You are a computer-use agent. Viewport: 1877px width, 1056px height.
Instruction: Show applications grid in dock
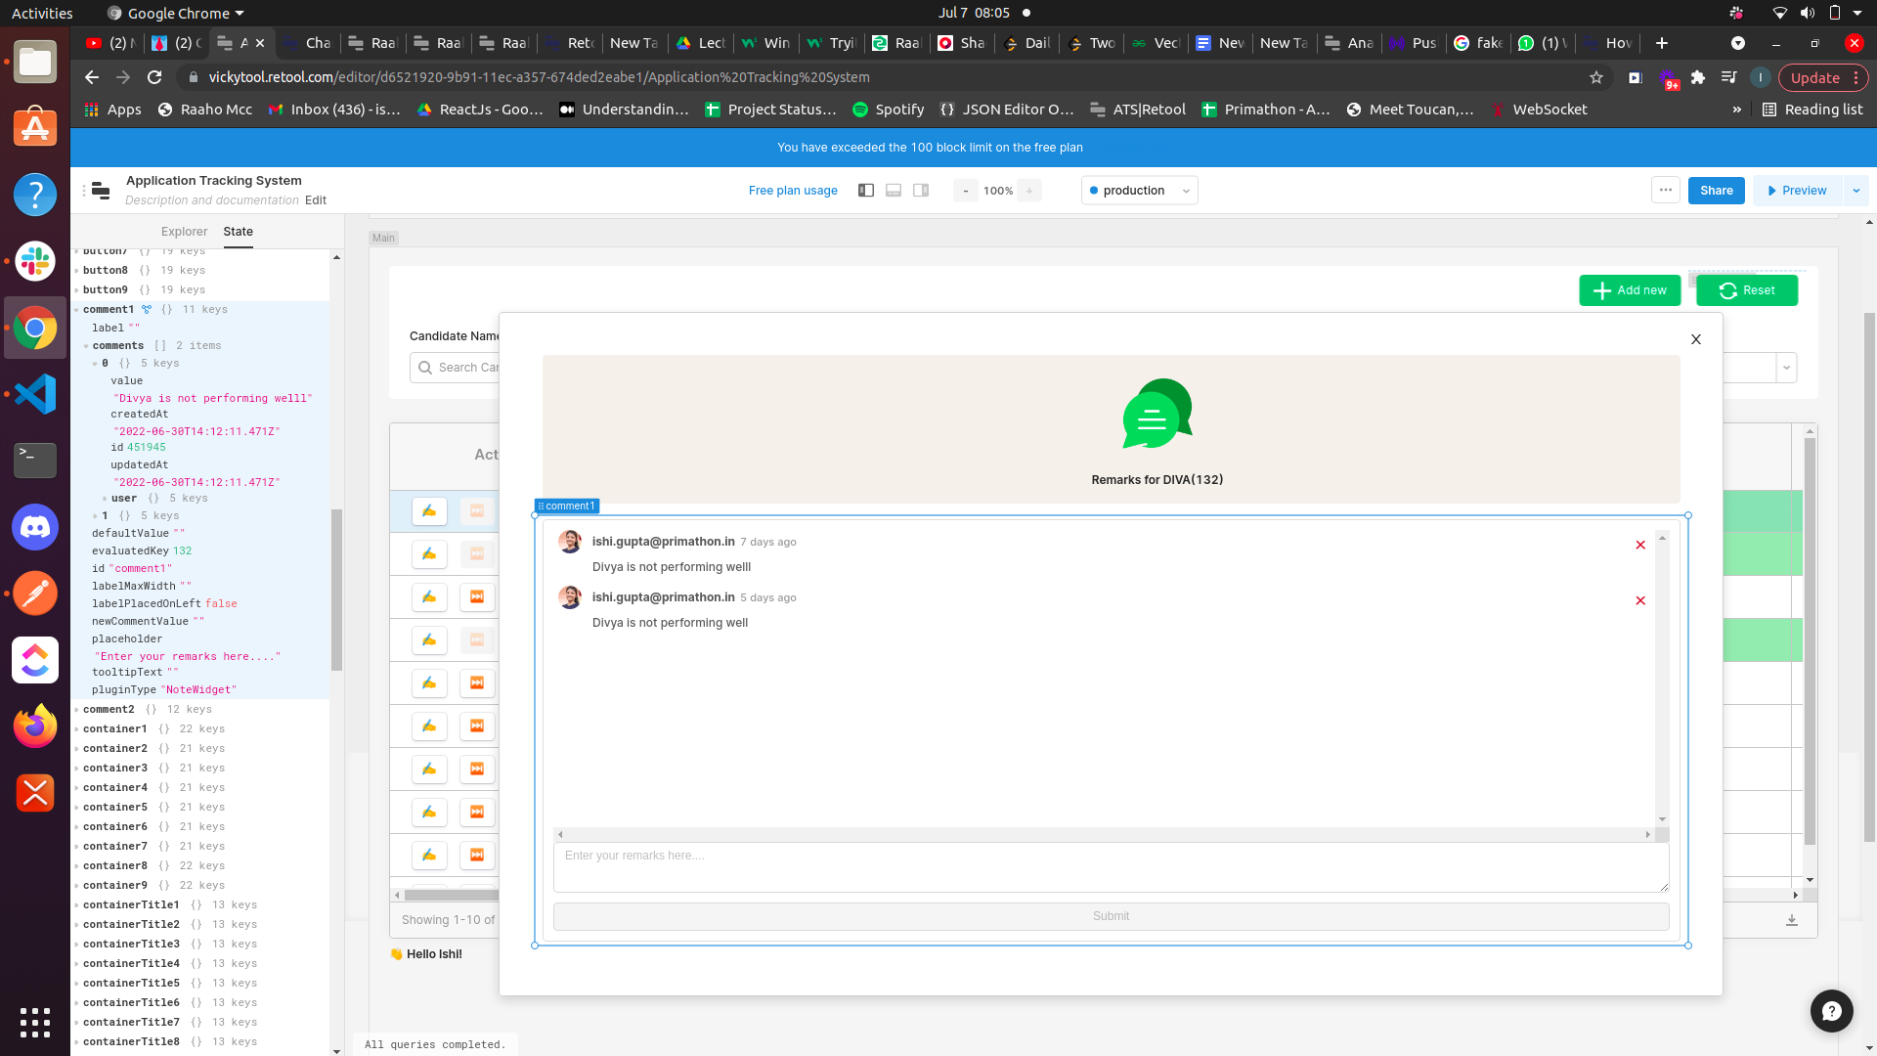[x=35, y=1023]
